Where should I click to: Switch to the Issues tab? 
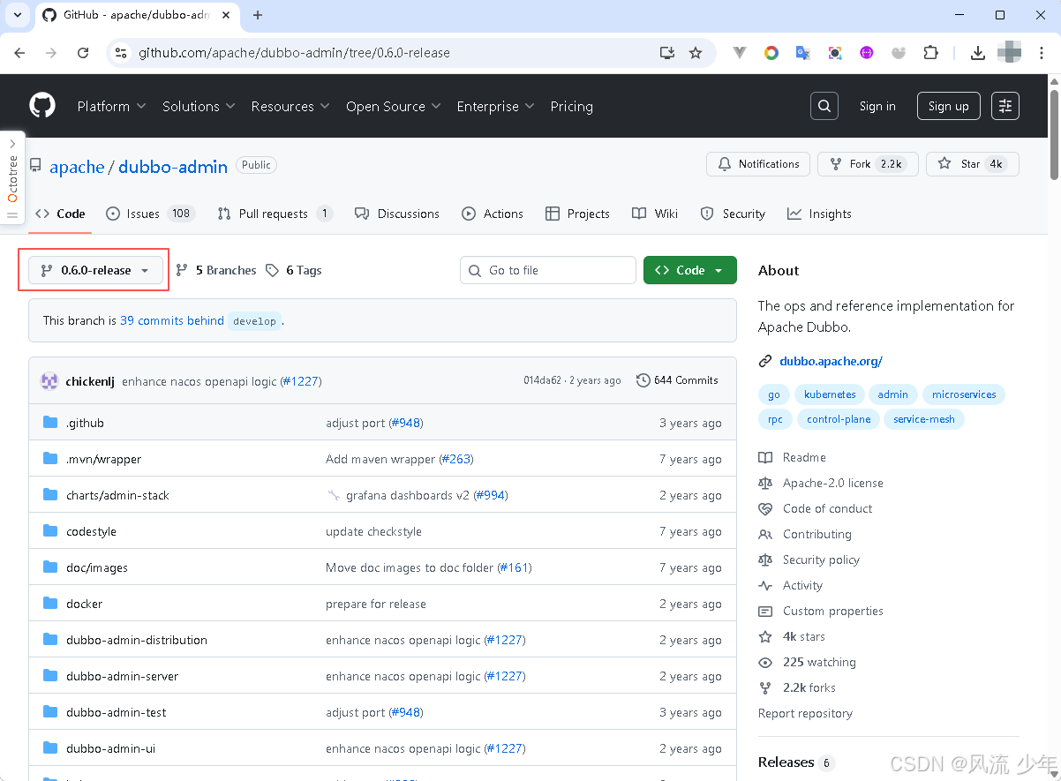(x=149, y=214)
